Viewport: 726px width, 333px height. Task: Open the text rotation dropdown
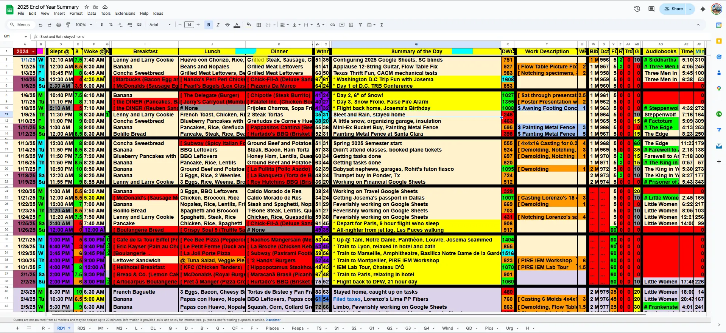click(x=320, y=25)
